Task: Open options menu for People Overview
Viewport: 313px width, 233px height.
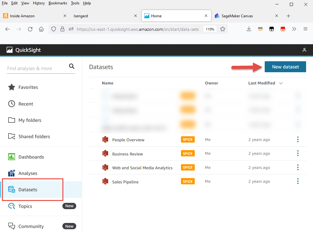Action: (x=298, y=139)
